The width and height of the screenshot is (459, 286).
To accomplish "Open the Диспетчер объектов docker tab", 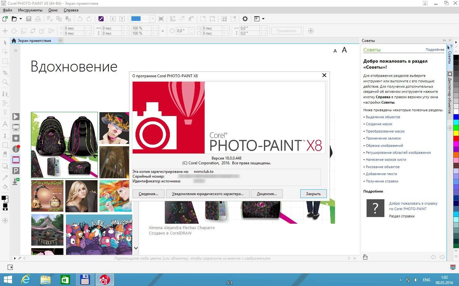I will [x=450, y=92].
